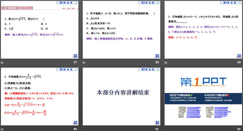Click the orange URL under the 第1PPT logo

coord(213,85)
